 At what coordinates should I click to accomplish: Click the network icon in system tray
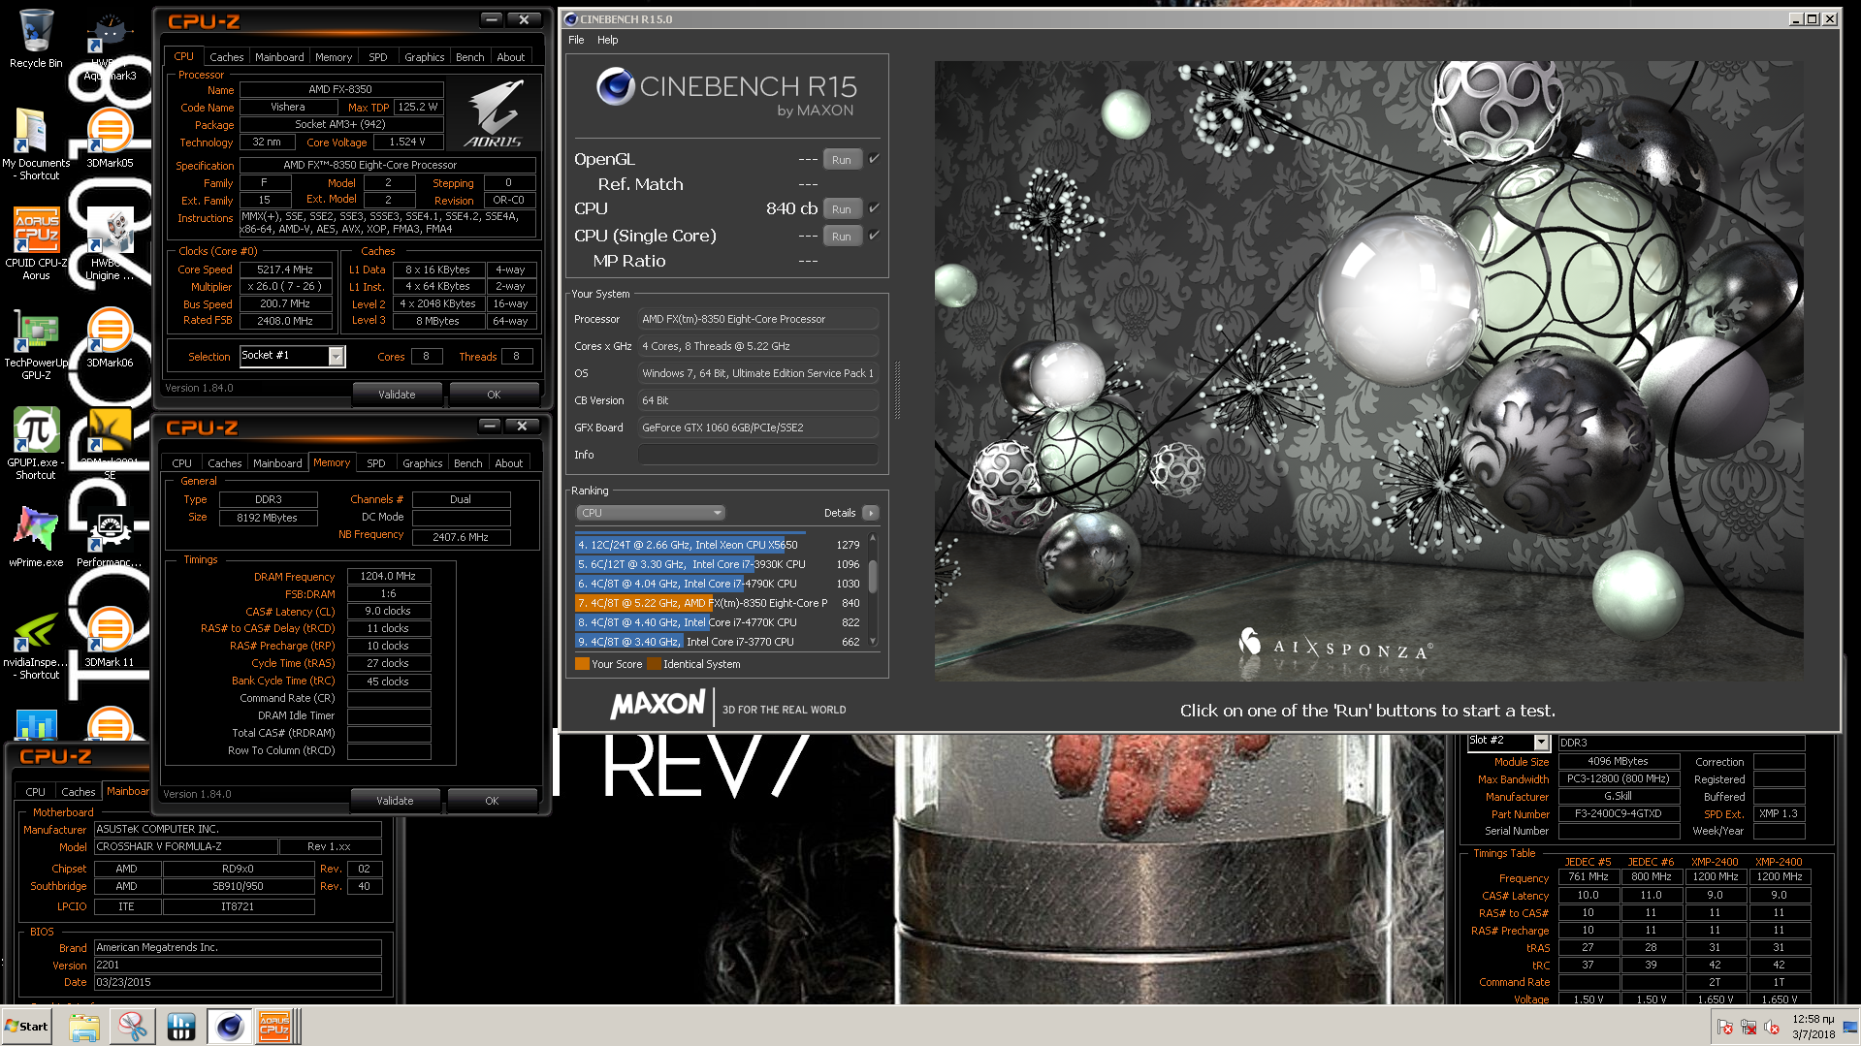1749,1028
